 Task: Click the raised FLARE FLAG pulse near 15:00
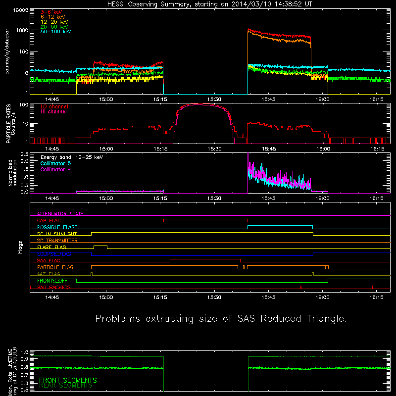[100, 246]
